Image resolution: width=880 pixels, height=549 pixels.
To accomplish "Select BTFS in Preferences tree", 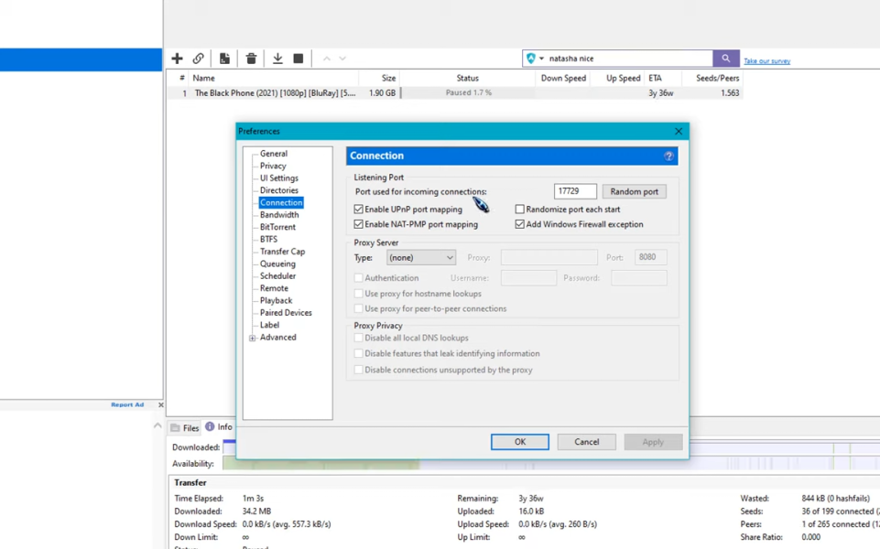I will pyautogui.click(x=268, y=240).
